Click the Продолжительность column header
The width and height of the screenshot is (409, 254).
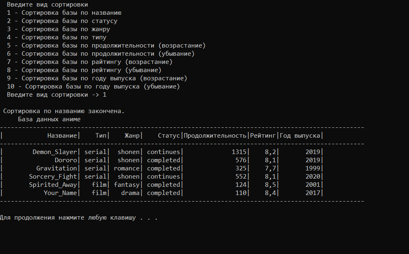[x=215, y=136]
